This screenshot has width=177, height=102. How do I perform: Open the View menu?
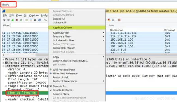pos(19,15)
